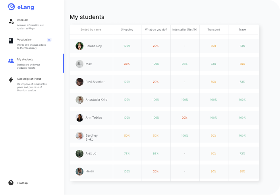Click the Vocabulary count badge 15
The image size is (280, 195).
pos(49,40)
